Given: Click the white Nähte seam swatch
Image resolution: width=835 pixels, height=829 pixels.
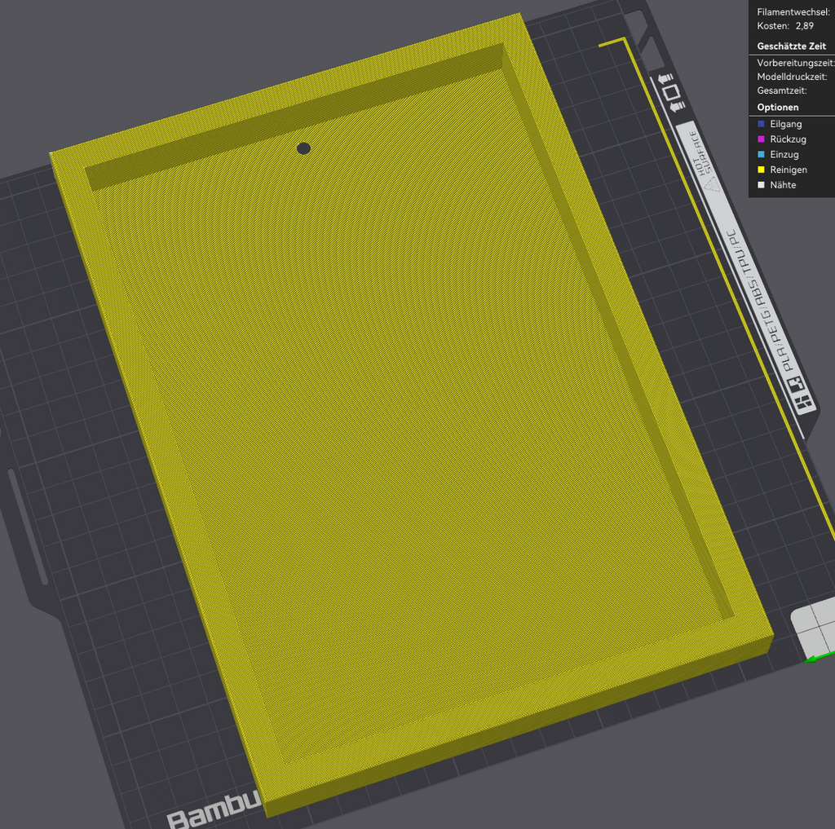Looking at the screenshot, I should point(761,185).
